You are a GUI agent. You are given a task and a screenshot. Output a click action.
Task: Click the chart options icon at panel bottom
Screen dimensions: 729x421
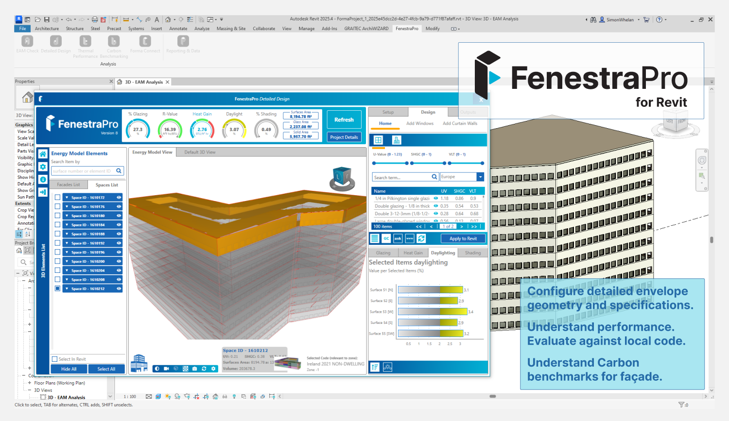click(387, 368)
